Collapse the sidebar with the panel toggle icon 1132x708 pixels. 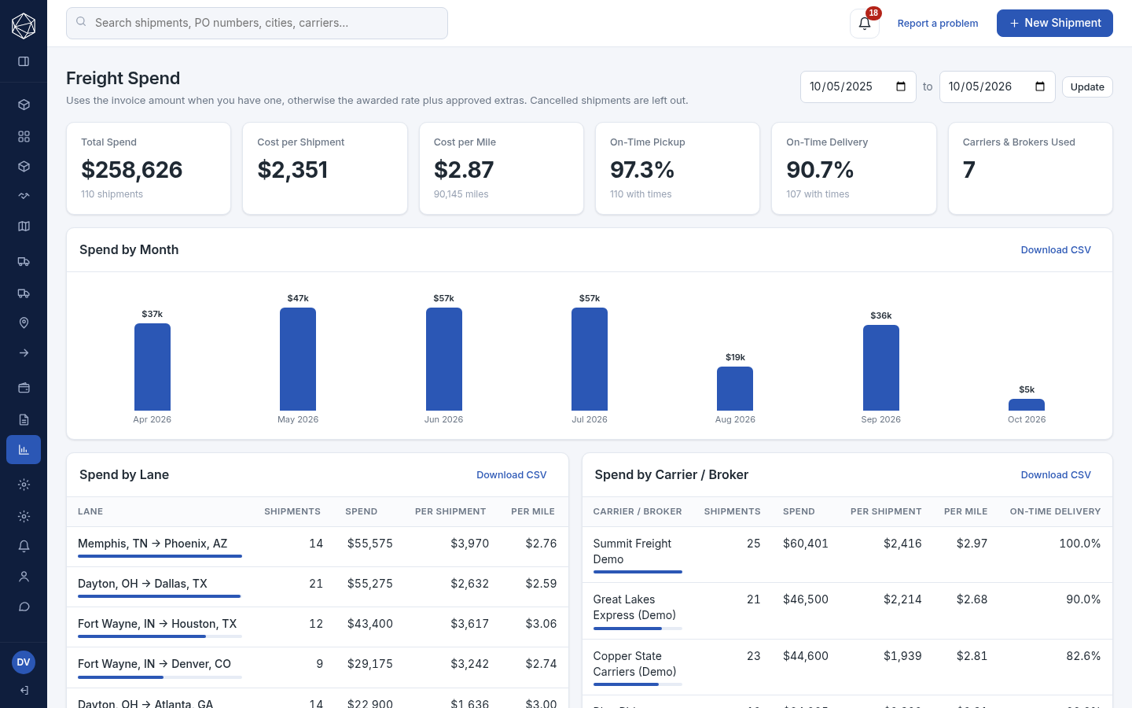point(24,61)
